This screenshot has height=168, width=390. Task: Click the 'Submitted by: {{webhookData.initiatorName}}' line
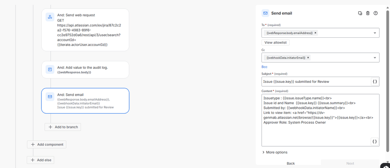[304, 108]
